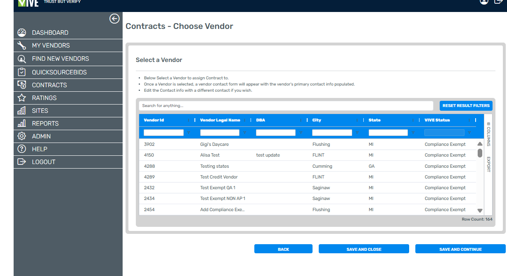Click the 'GA' state cell
Viewport: 507px width, 276px height.
click(x=372, y=166)
